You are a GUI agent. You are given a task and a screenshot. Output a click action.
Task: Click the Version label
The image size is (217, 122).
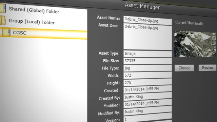[113, 120]
